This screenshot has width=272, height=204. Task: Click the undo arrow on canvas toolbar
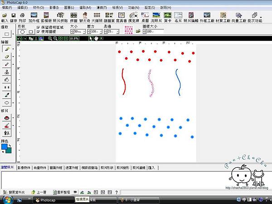point(19,39)
